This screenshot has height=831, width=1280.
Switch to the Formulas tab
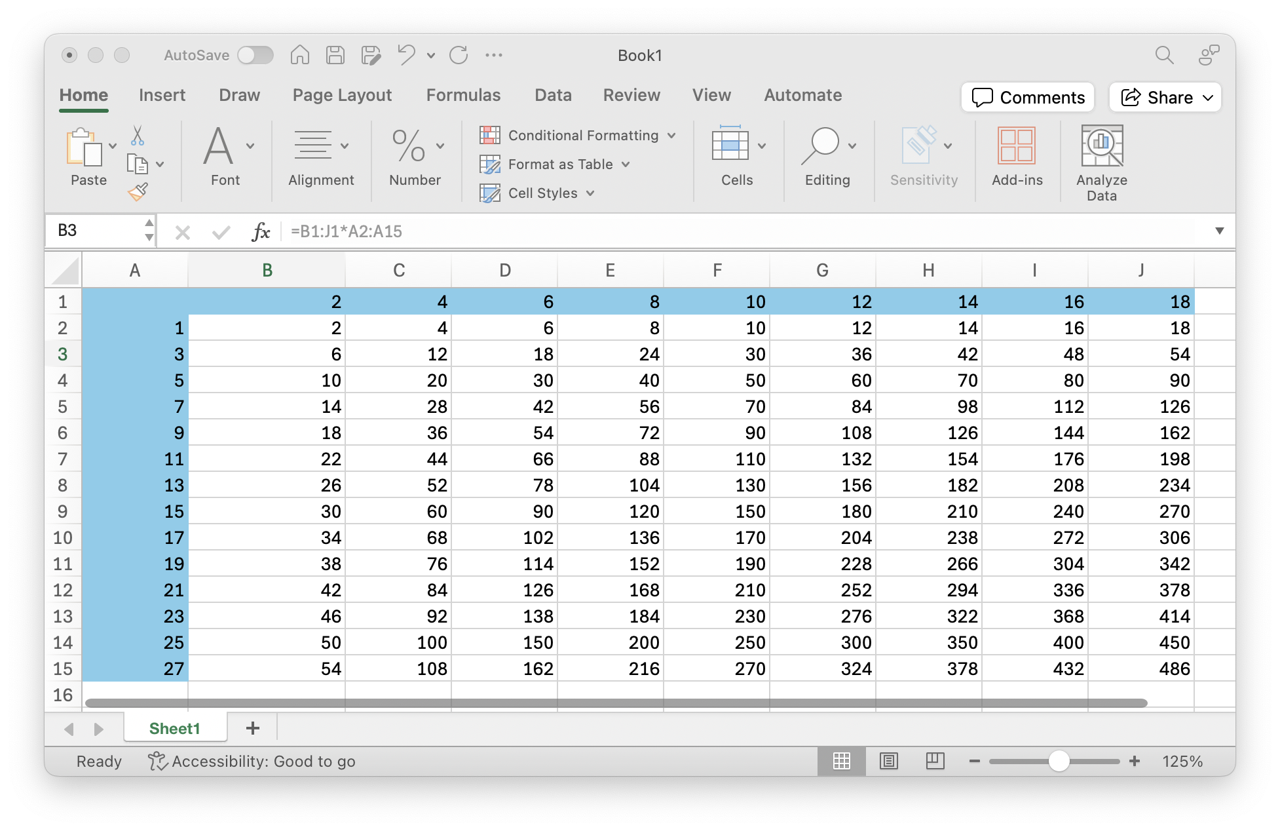(463, 95)
